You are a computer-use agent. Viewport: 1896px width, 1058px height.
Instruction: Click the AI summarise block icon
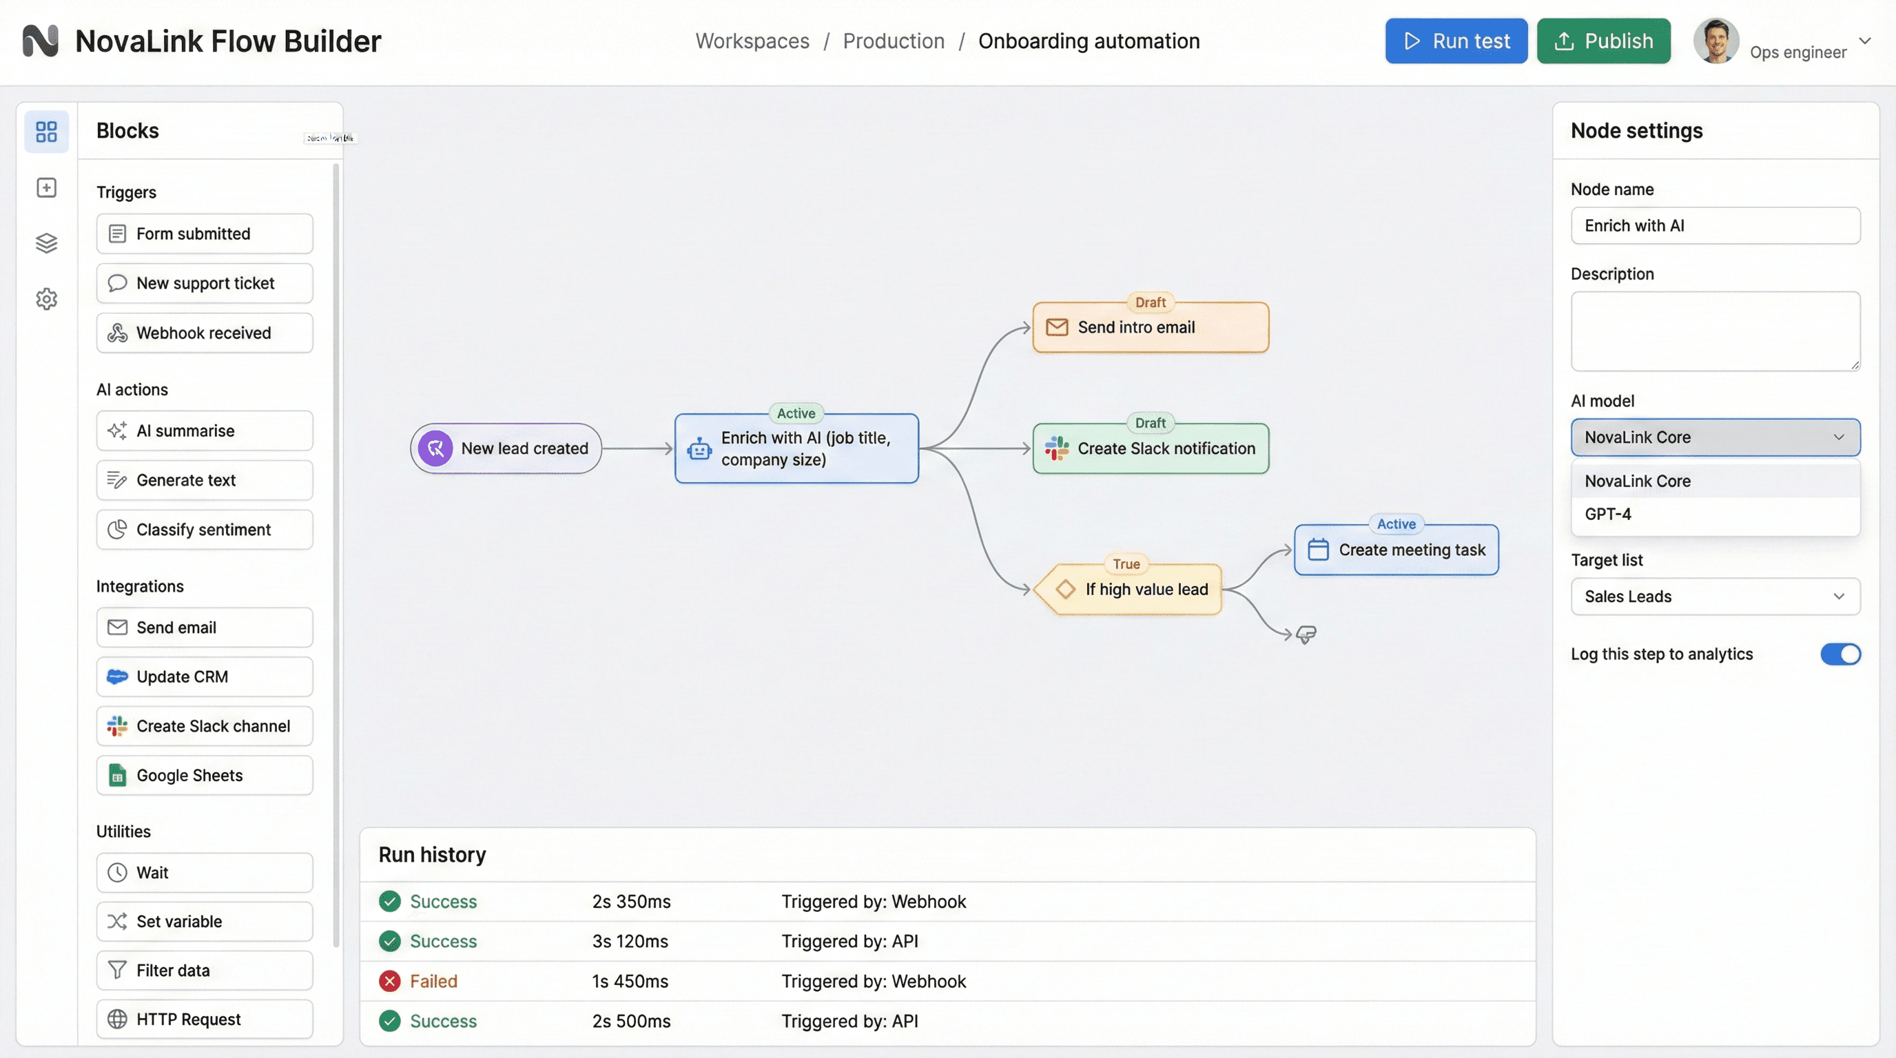(118, 431)
